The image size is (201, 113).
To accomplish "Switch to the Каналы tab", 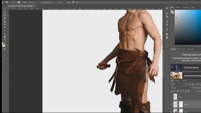I will 177,81.
